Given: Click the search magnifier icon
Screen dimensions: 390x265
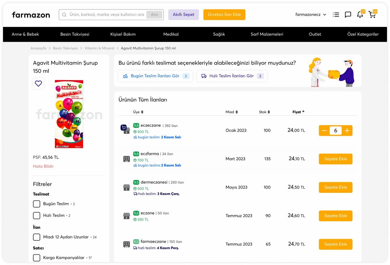Looking at the screenshot, I should pos(64,15).
